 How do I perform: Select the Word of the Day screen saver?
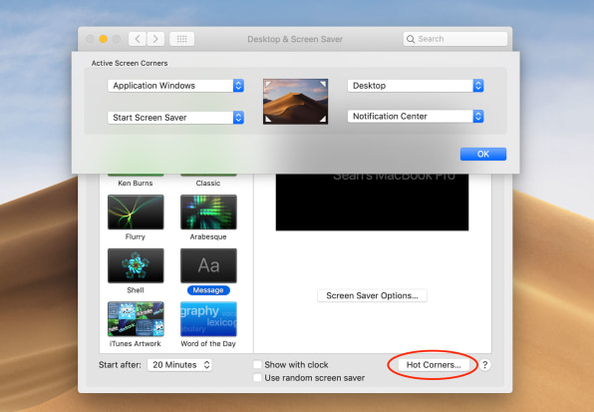point(208,319)
